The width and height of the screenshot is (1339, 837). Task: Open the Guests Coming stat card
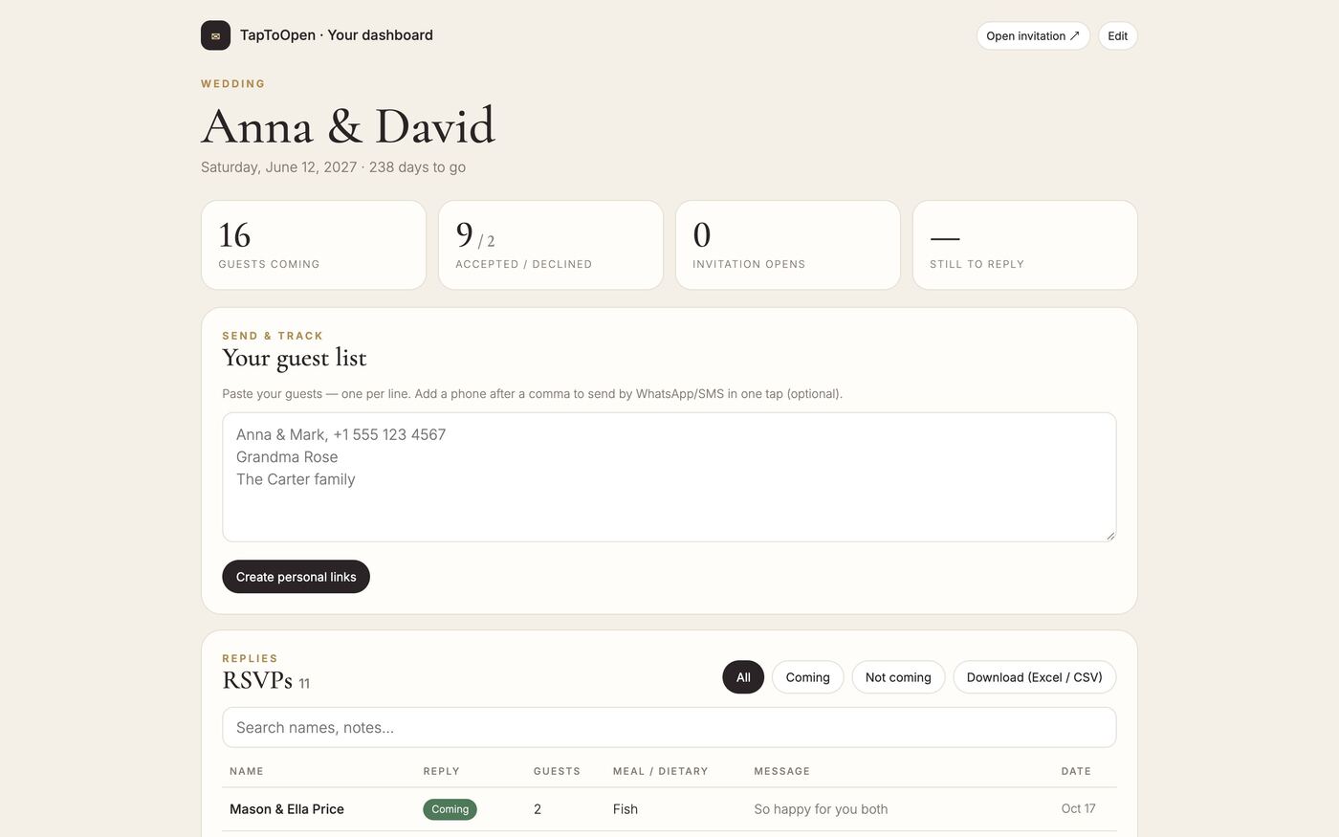314,245
